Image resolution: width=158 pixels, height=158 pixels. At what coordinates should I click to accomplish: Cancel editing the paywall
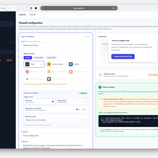pos(87,37)
